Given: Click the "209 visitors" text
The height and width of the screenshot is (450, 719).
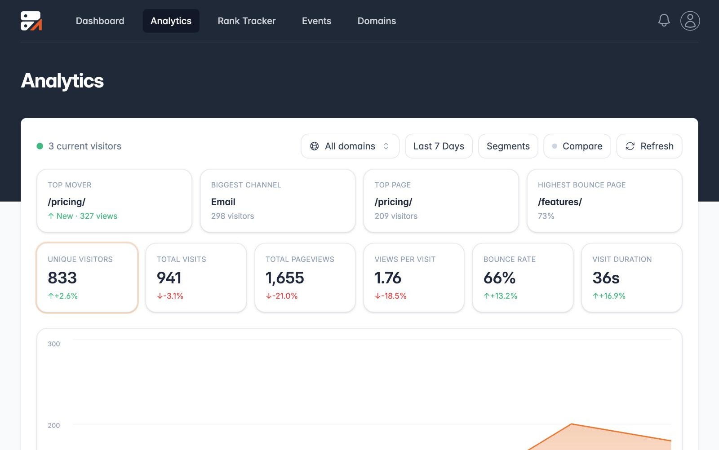Looking at the screenshot, I should 396,216.
